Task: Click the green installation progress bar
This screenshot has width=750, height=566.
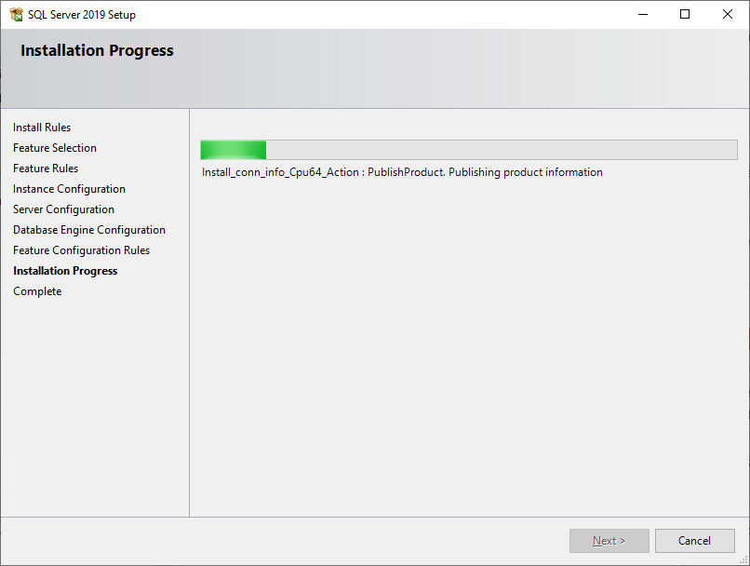Action: point(469,150)
